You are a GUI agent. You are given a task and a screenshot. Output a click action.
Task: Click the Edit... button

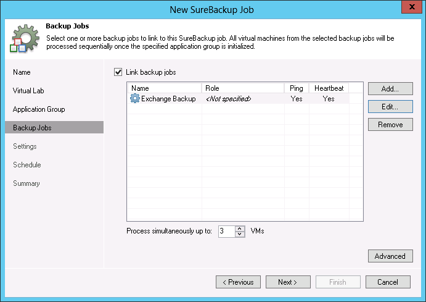[390, 106]
